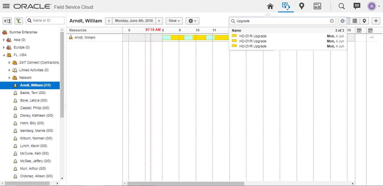Click the calendar checkmark column icon
Viewport: 383px width, 186px height.
point(359,30)
